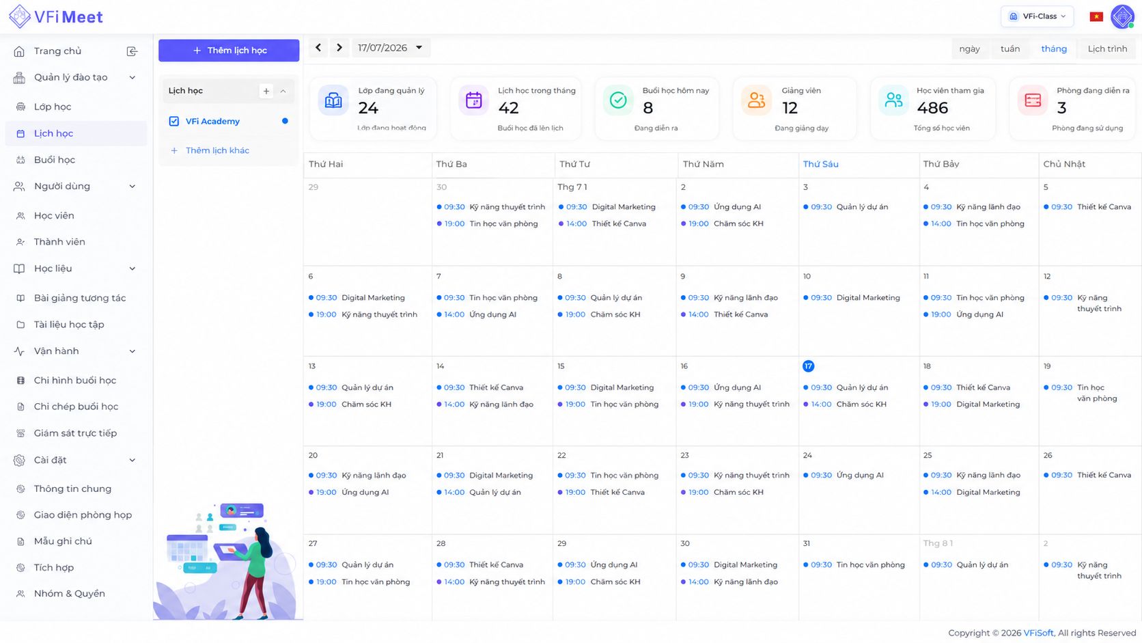Image resolution: width=1142 pixels, height=643 pixels.
Task: Expand the Quản lý đào tạo menu
Action: click(x=76, y=77)
